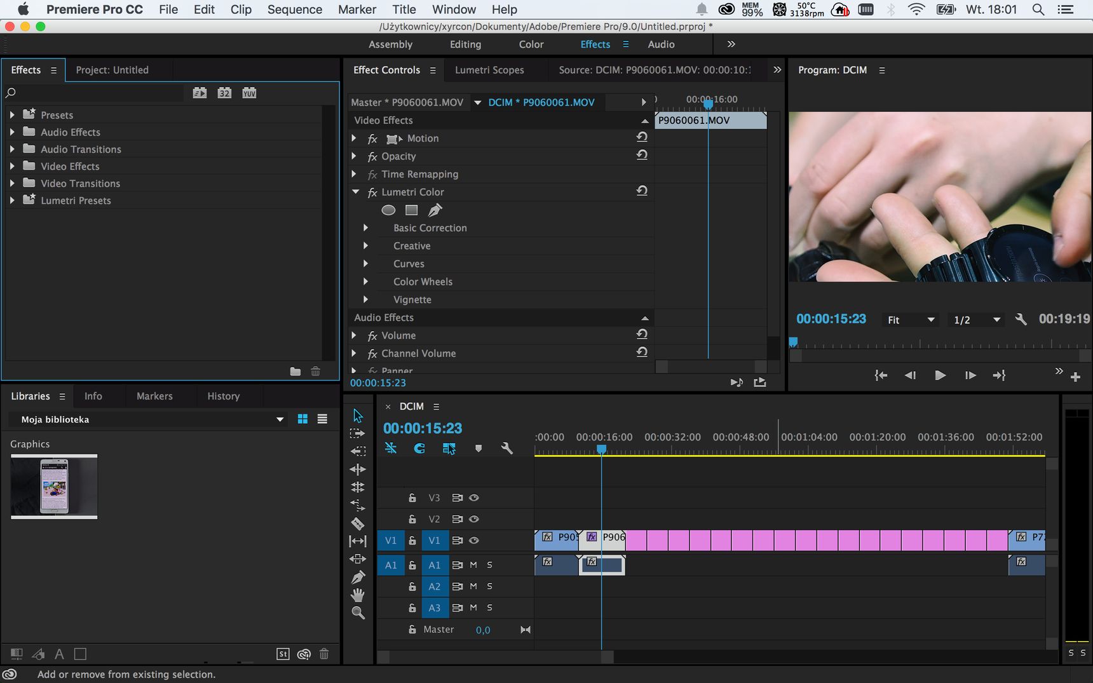Image resolution: width=1093 pixels, height=683 pixels.
Task: Create new custom bin in Effects panel
Action: (295, 371)
